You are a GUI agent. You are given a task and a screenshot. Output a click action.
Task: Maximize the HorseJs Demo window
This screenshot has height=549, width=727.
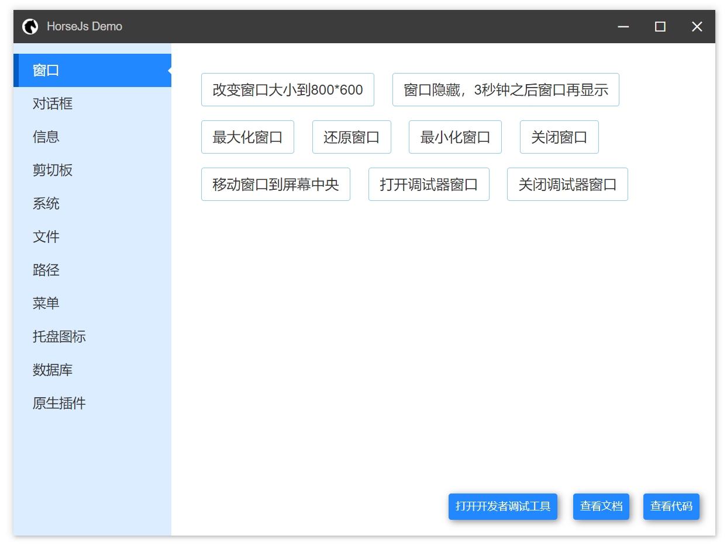pos(660,26)
